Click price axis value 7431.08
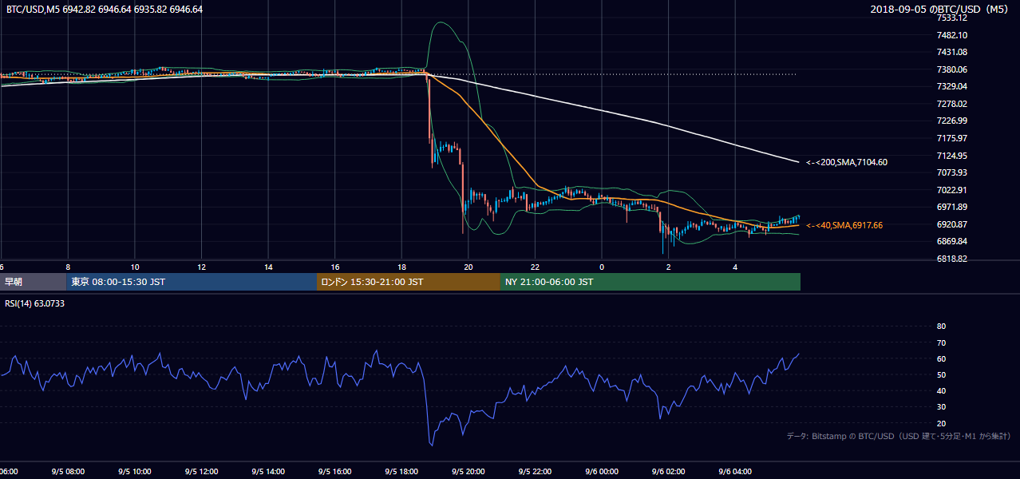This screenshot has width=1020, height=479. (952, 52)
